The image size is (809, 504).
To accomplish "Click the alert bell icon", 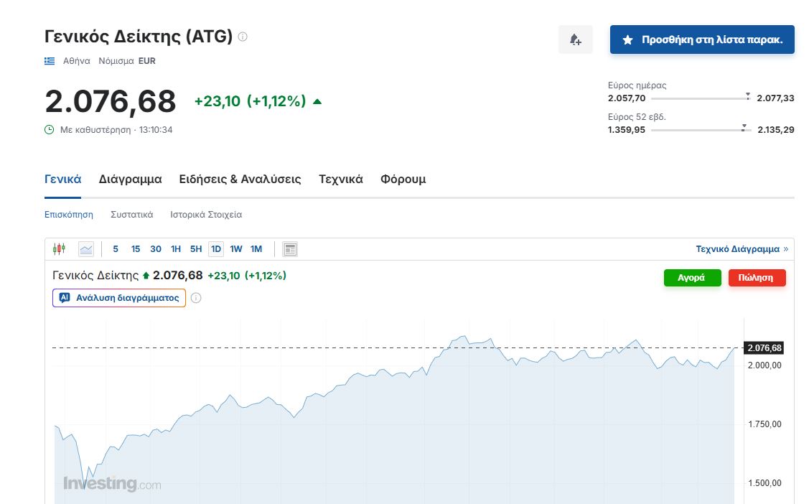I will [575, 39].
